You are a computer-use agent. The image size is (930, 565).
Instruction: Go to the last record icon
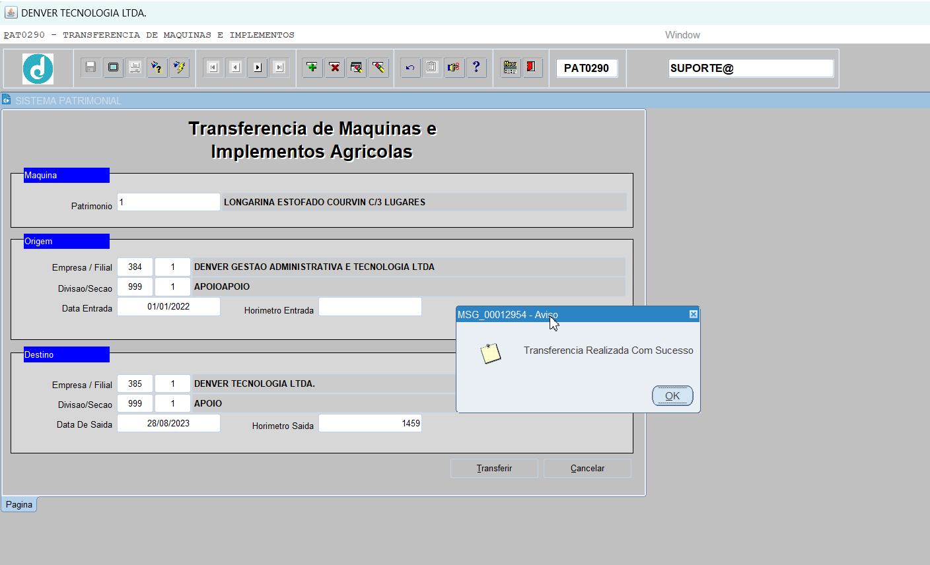(x=279, y=67)
